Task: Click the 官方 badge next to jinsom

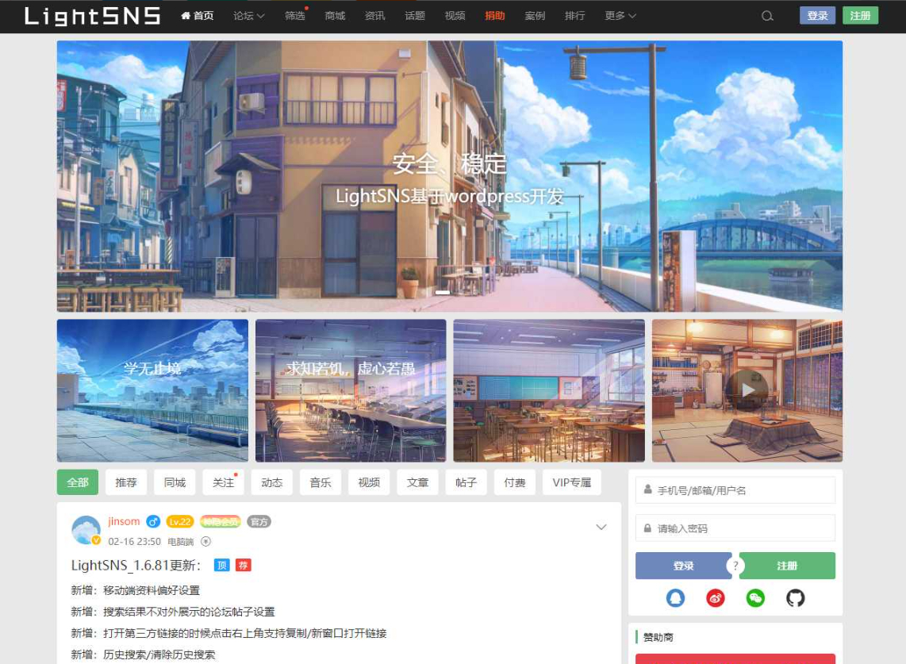Action: [x=259, y=522]
